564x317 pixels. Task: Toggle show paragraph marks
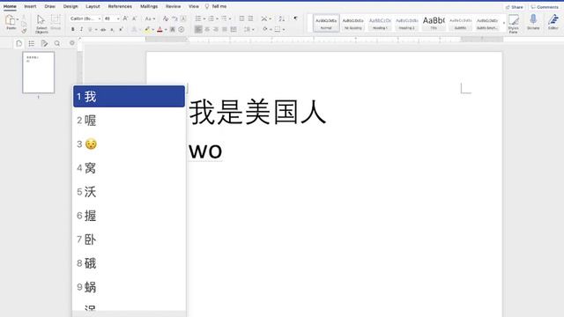(x=296, y=18)
